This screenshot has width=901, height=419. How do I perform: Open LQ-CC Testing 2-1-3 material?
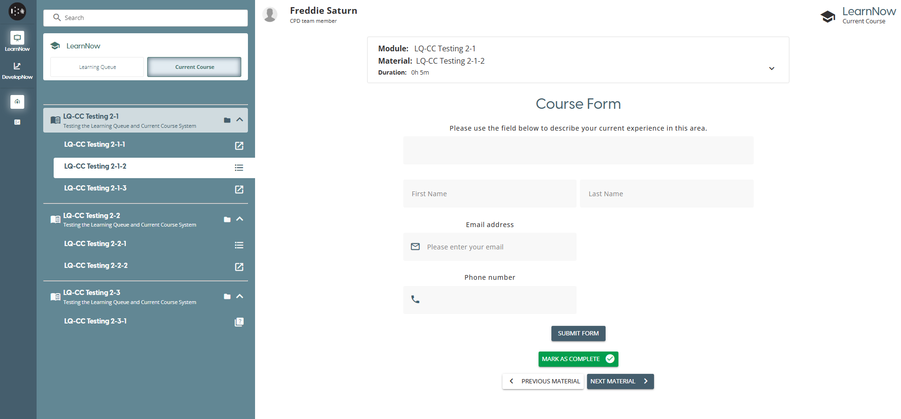tap(95, 189)
